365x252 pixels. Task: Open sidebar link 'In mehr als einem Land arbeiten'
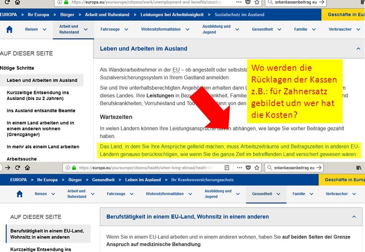[x=43, y=147]
